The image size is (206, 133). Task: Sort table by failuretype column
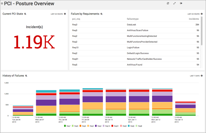(x=133, y=19)
